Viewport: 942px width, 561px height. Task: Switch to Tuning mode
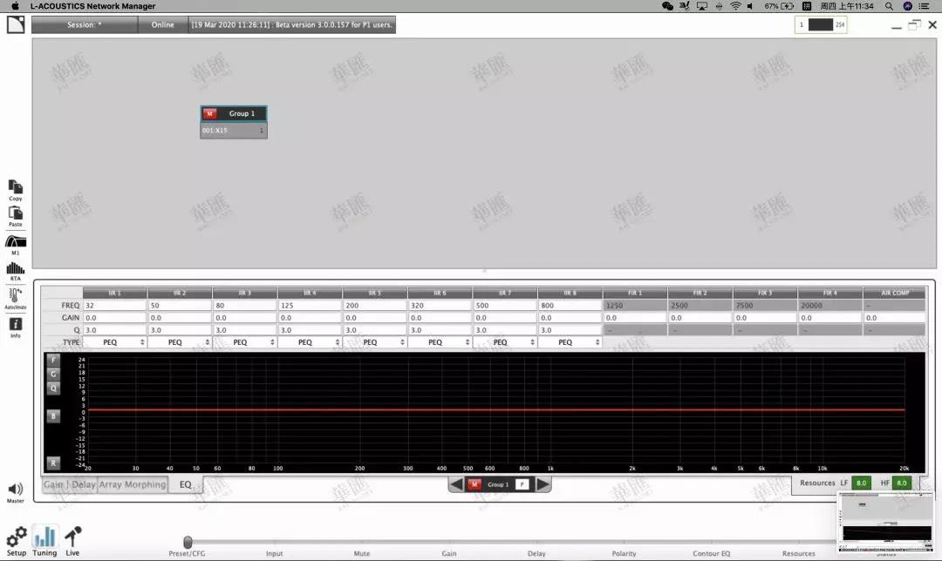pos(44,541)
